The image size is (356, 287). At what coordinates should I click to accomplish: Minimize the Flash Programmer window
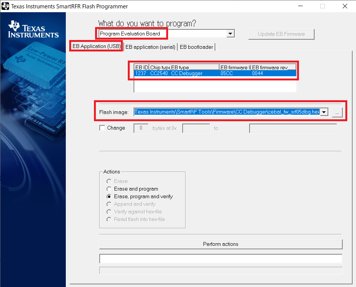click(300, 6)
